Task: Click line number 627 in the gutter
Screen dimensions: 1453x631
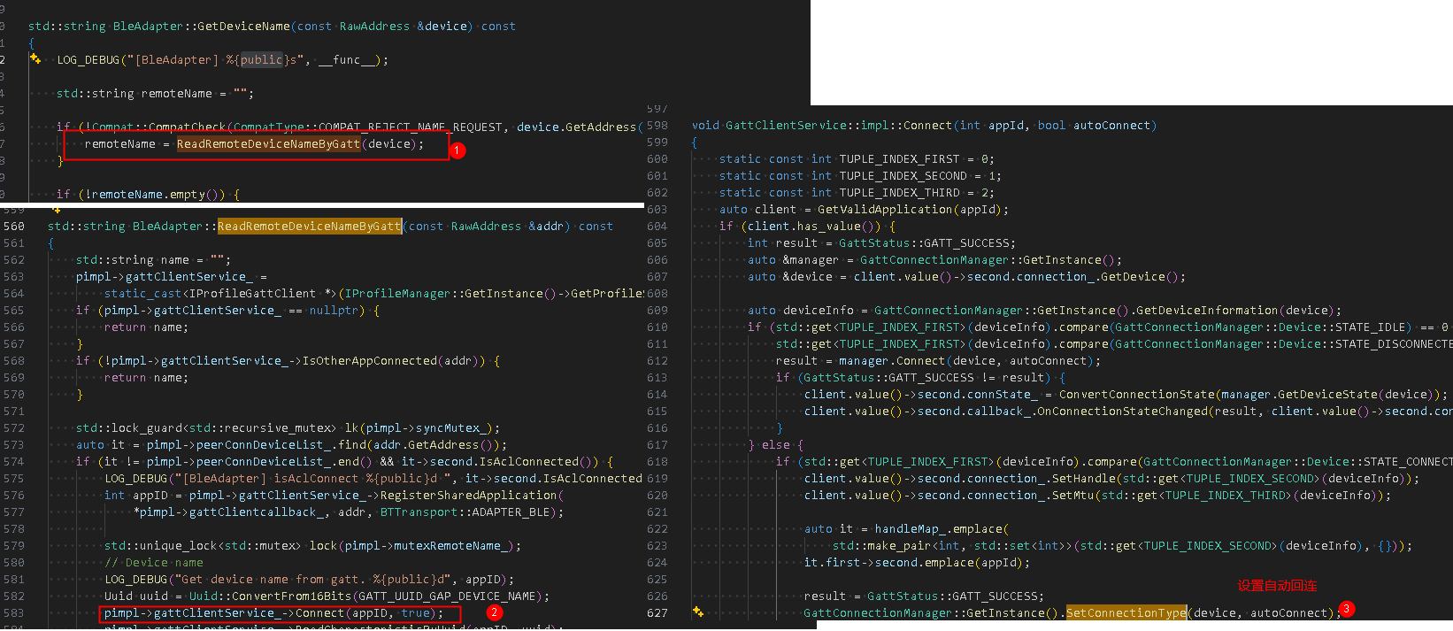Action: pos(657,612)
